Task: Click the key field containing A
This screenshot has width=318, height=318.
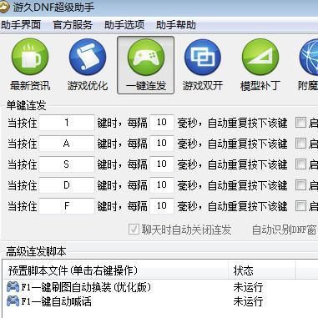Action: (x=67, y=144)
